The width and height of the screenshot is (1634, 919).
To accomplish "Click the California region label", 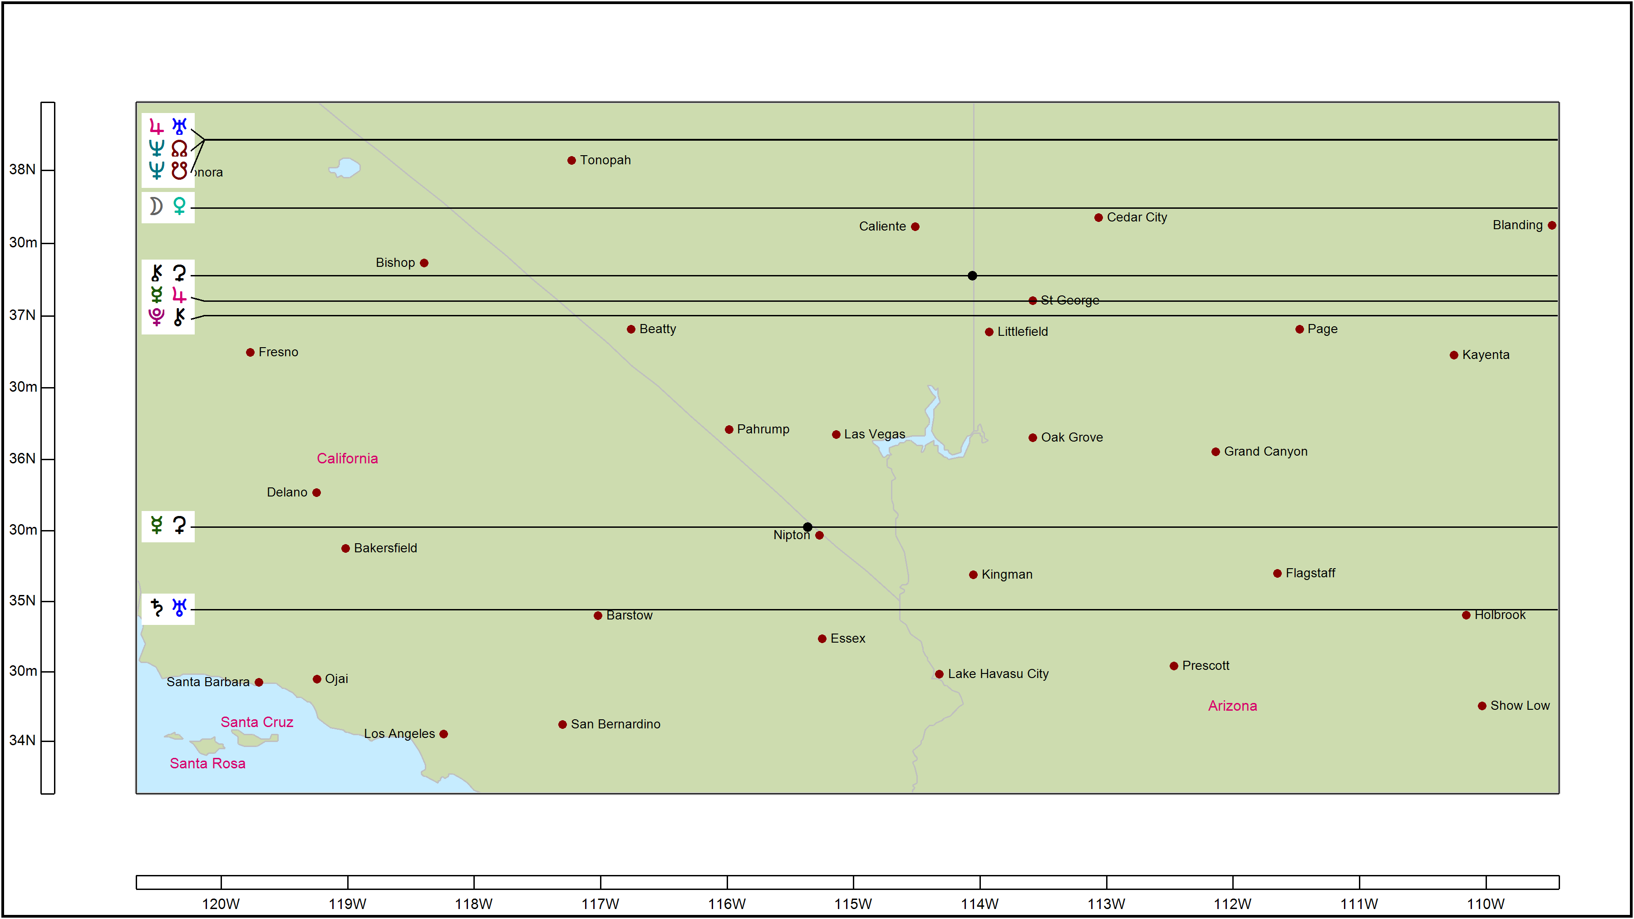I will pyautogui.click(x=348, y=458).
